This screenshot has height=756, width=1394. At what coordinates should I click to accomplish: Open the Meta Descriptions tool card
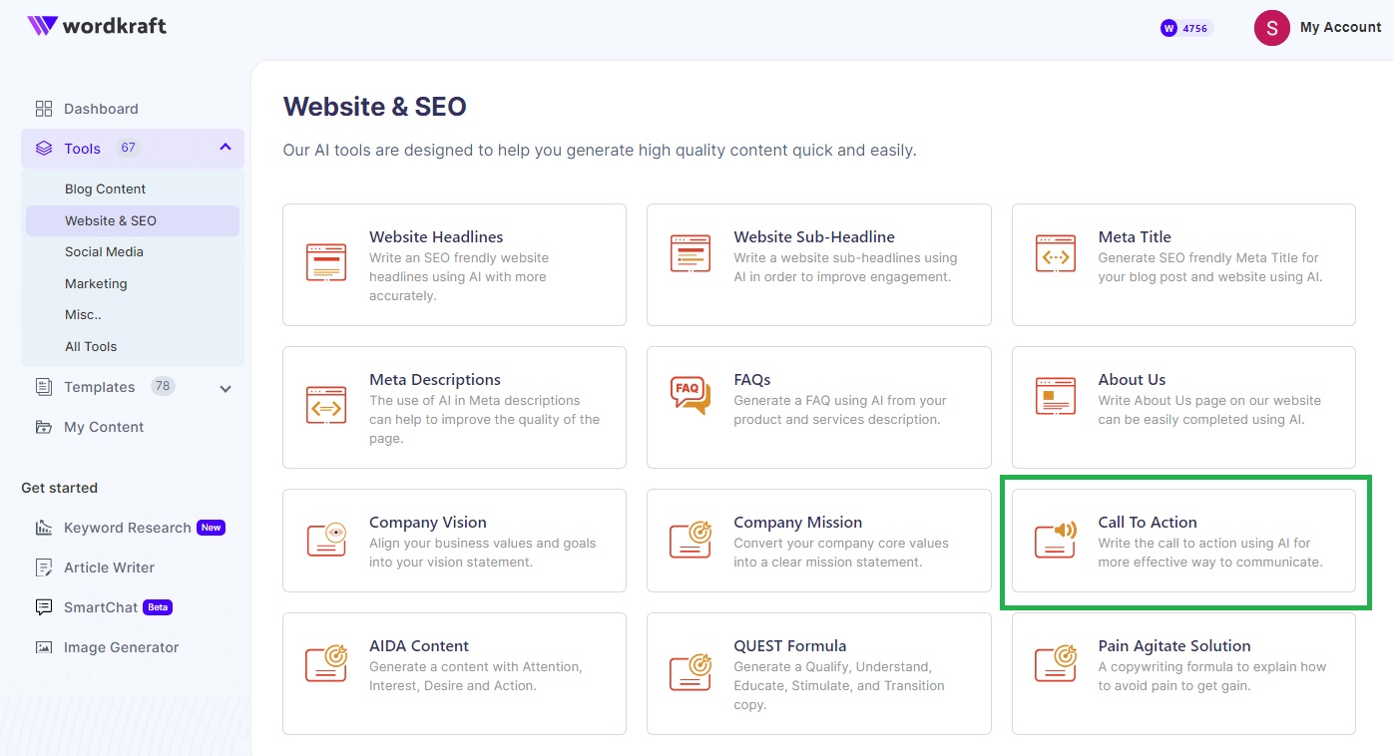click(x=454, y=407)
